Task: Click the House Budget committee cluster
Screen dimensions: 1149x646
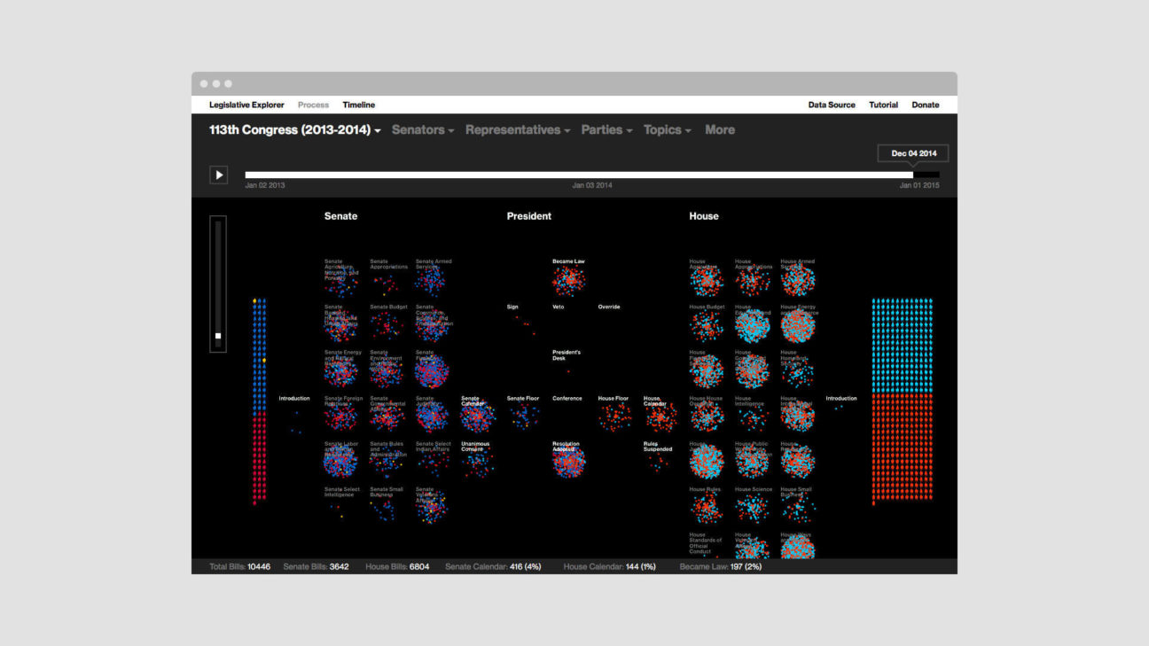Action: [x=707, y=327]
